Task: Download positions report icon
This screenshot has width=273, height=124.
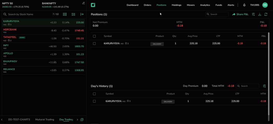Action: click(x=259, y=14)
